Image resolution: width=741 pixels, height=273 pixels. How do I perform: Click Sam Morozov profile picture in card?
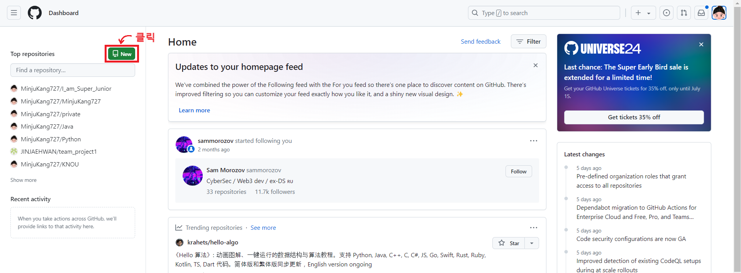[193, 176]
